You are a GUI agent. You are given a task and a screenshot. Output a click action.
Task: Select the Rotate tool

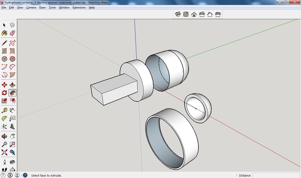tap(4, 93)
